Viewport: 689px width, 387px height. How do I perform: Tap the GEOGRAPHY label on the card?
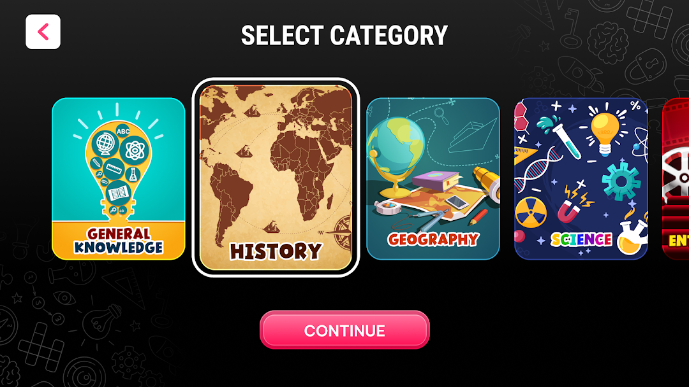[x=433, y=239]
